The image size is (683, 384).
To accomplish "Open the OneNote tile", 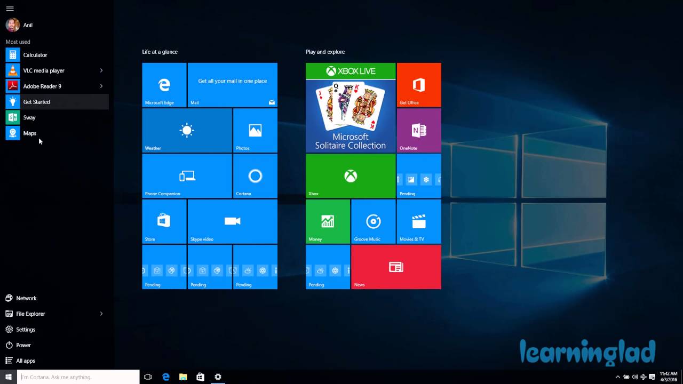I will tap(419, 130).
